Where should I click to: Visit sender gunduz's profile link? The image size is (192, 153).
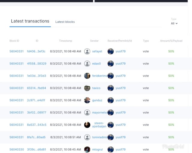tap(97, 100)
